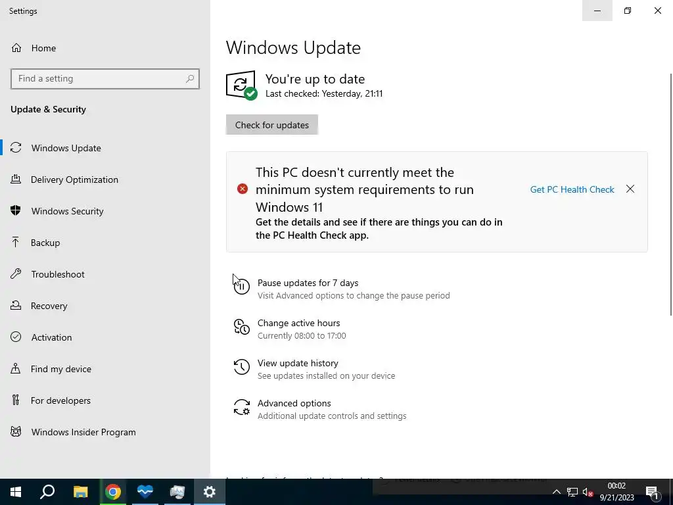This screenshot has height=505, width=673.
Task: Click the Troubleshoot wrench icon
Action: (16, 274)
